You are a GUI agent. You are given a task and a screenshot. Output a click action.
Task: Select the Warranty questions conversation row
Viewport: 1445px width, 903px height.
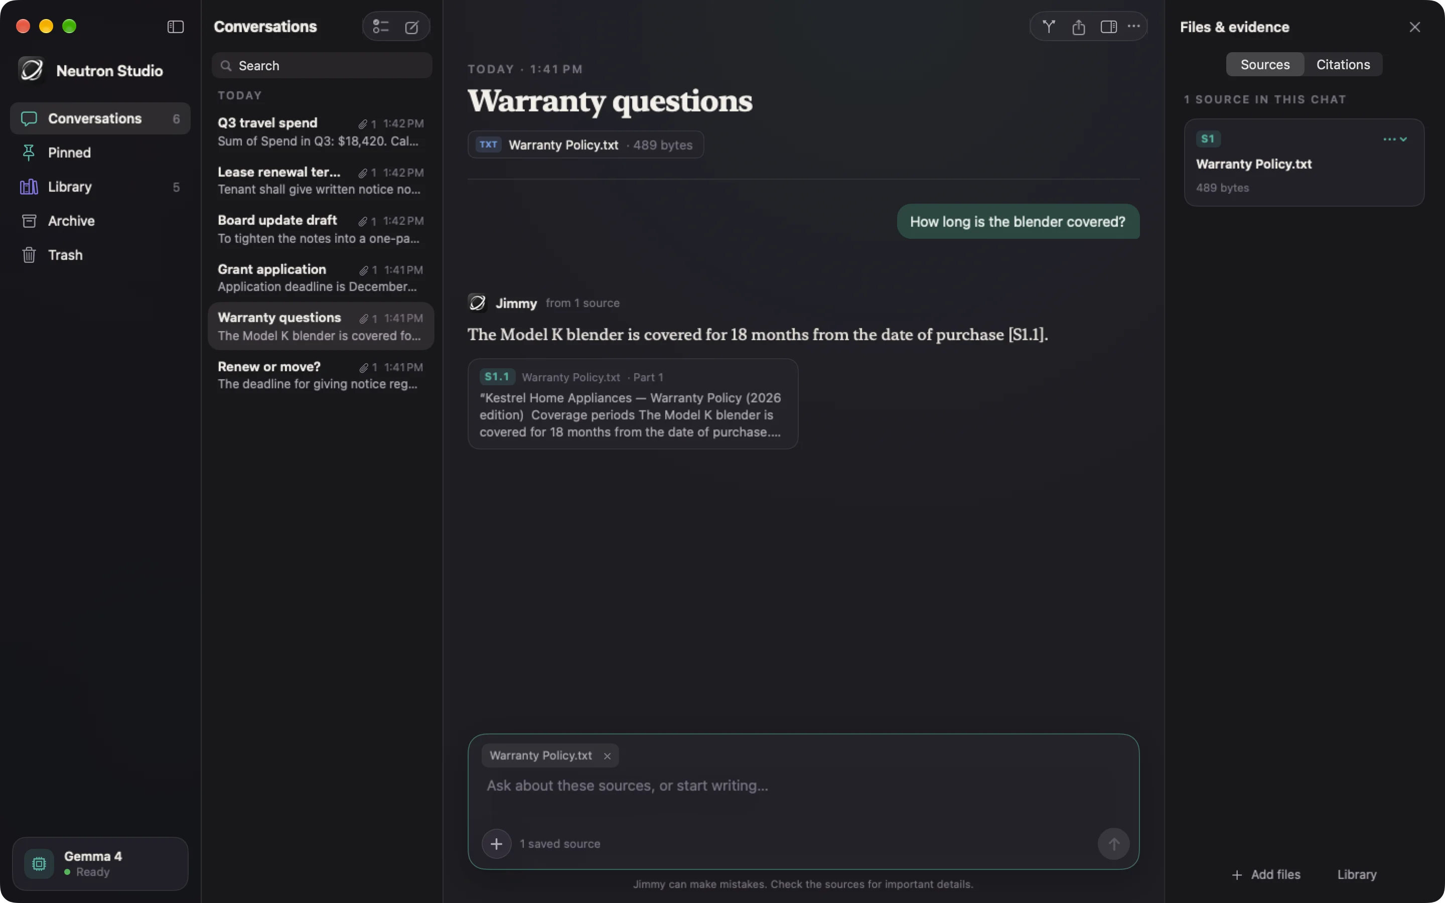point(321,326)
